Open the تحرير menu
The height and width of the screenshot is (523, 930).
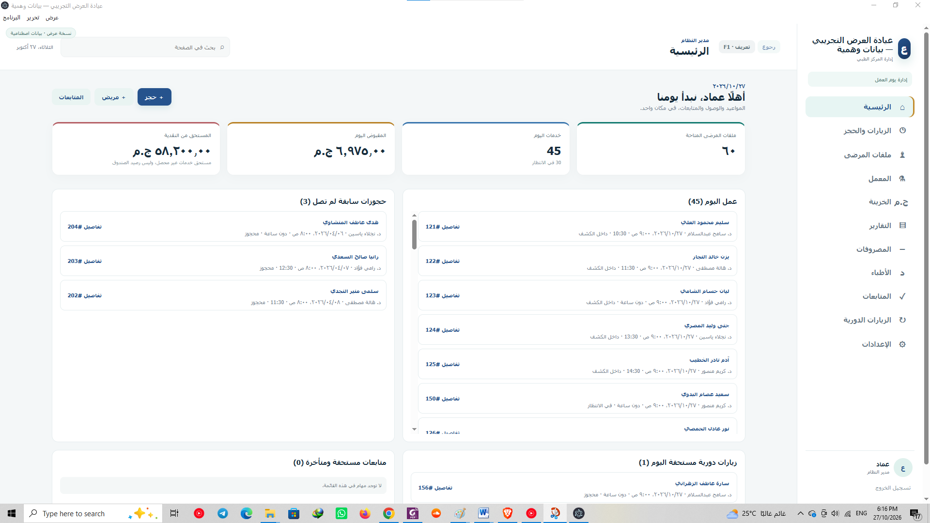[x=33, y=18]
